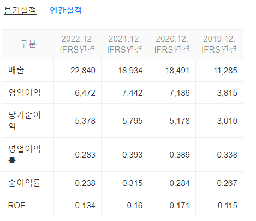Screen dimensions: 256x221
Task: Click the revenue value 11,285
Action: 225,71
